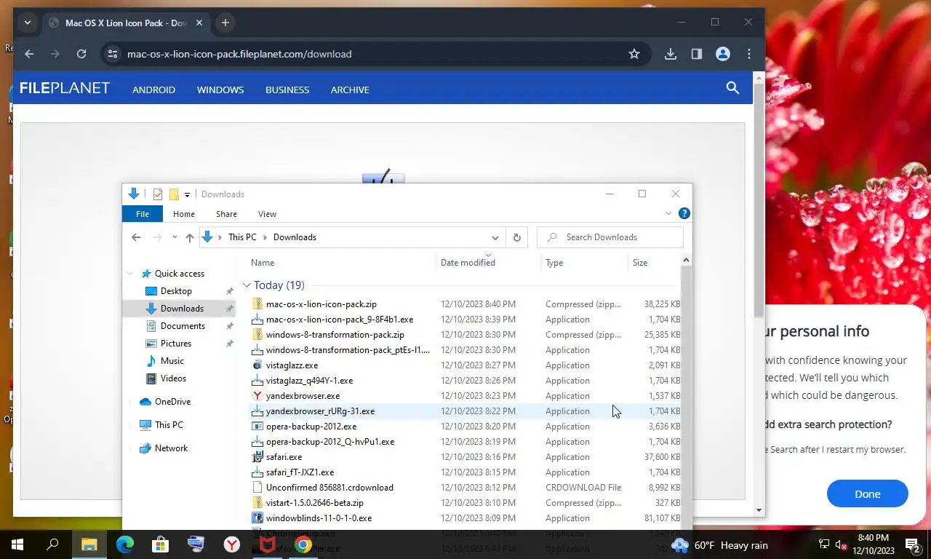Select mac-os-x-lion-icon-pack.zip file

click(x=321, y=304)
